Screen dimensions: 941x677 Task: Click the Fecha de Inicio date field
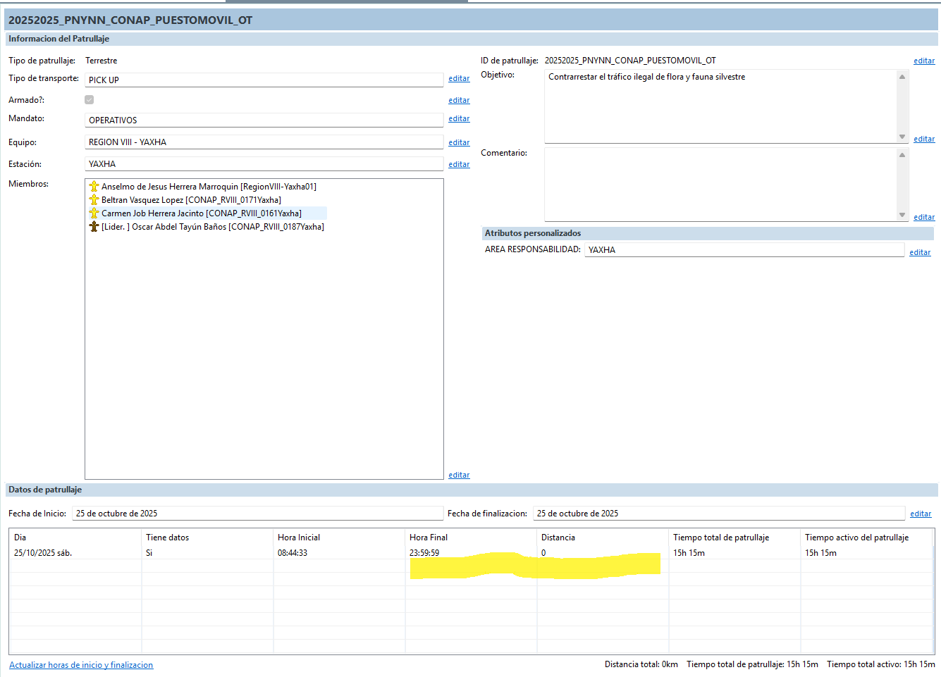[x=257, y=514]
